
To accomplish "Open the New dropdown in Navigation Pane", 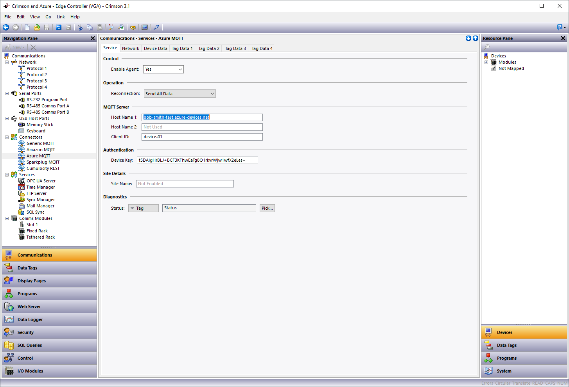I will click(x=15, y=47).
